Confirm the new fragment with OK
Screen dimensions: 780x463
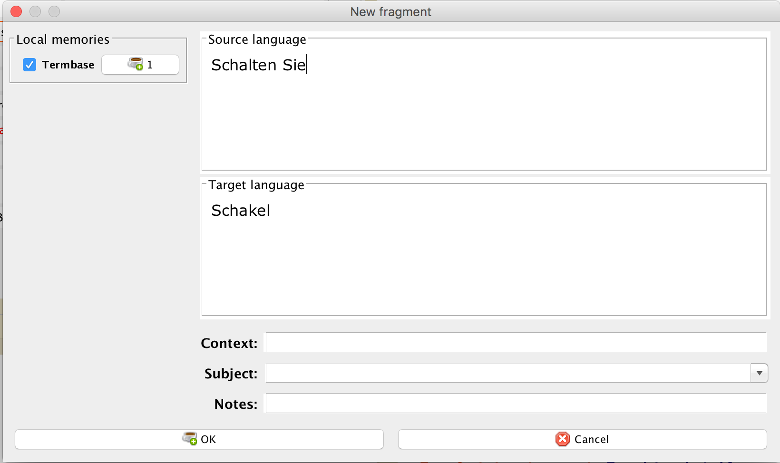click(199, 439)
